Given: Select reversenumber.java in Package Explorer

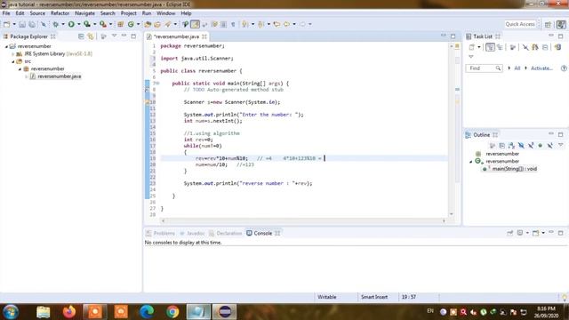Looking at the screenshot, I should [60, 76].
